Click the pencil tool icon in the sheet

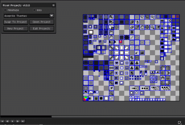pos(132,22)
